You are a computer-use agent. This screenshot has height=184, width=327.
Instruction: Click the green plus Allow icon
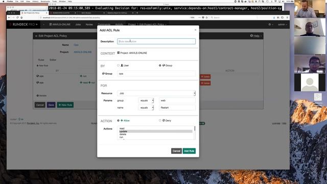click(122, 121)
